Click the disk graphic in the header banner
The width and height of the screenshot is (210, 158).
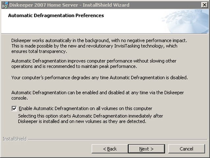coord(186,21)
